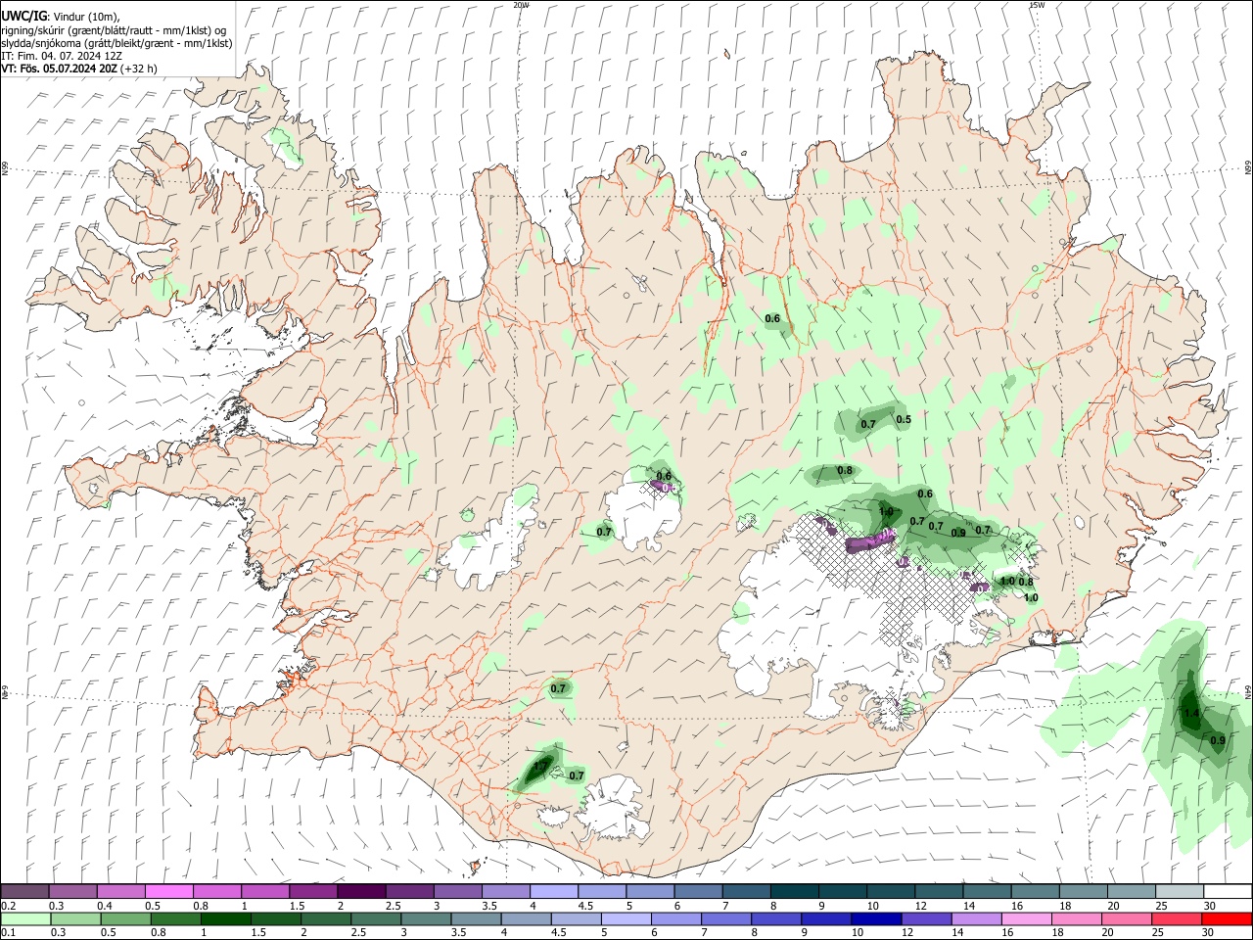This screenshot has height=940, width=1253.
Task: Select deep blue 10–12 swatch in rain scale
Action: (x=875, y=918)
